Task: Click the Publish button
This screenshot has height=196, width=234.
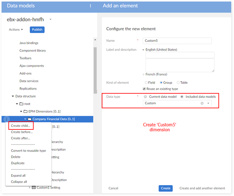Action: point(37,30)
